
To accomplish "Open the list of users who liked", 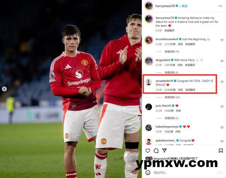I will click(175, 158).
